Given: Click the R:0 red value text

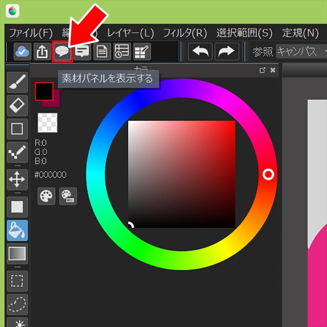Looking at the screenshot, I should tap(41, 143).
